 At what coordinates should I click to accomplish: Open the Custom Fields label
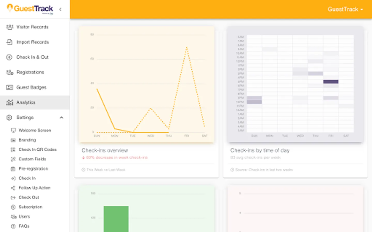tap(32, 159)
